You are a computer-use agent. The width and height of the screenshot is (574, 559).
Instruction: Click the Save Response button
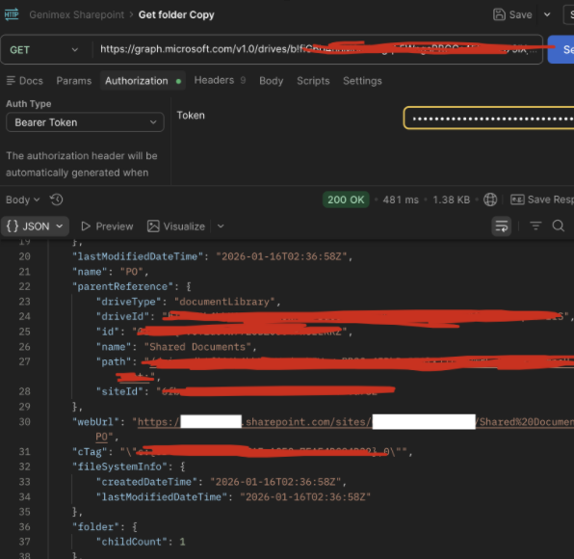pyautogui.click(x=542, y=200)
